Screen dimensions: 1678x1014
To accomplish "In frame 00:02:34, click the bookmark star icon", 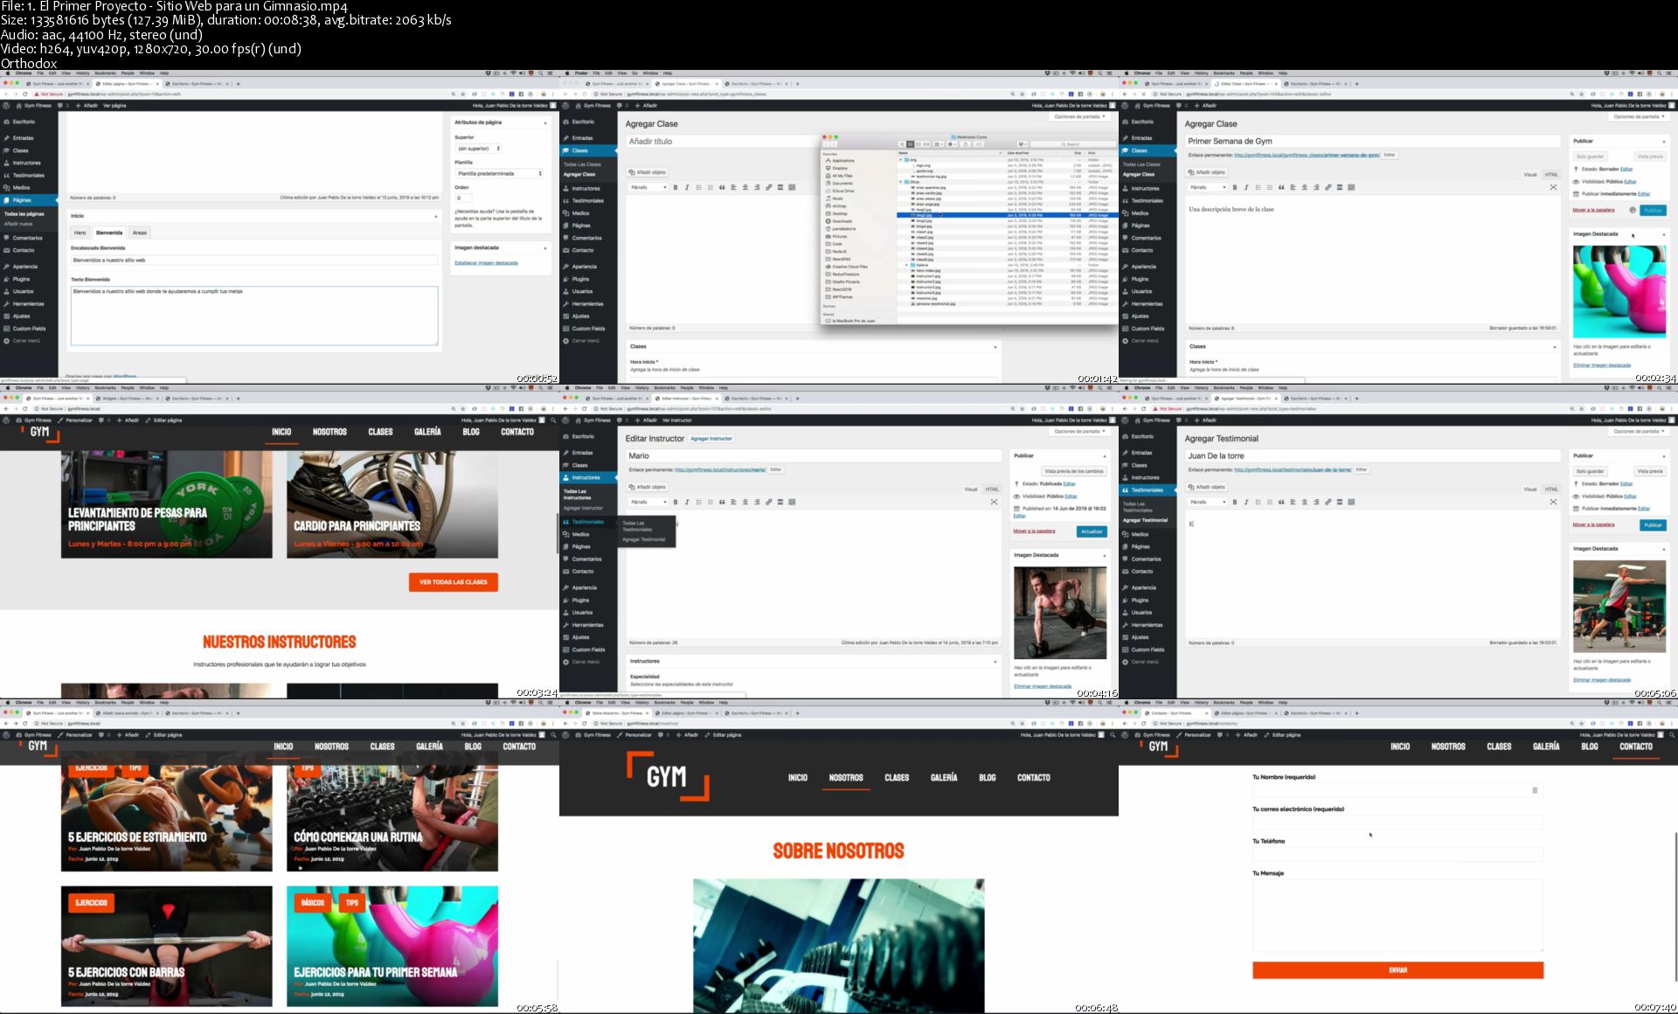I will [1582, 94].
